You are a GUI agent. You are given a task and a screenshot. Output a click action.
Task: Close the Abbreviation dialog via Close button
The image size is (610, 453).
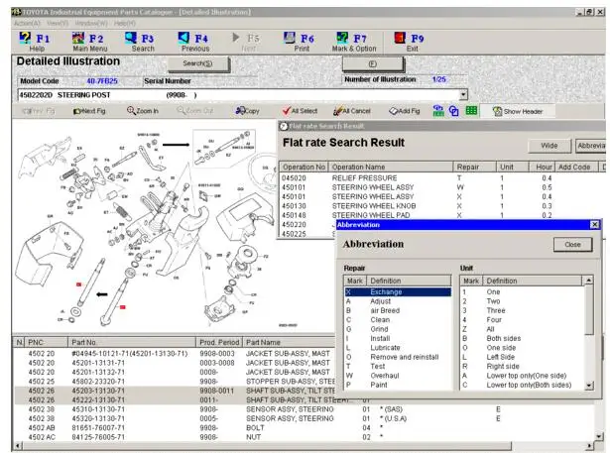coord(572,245)
